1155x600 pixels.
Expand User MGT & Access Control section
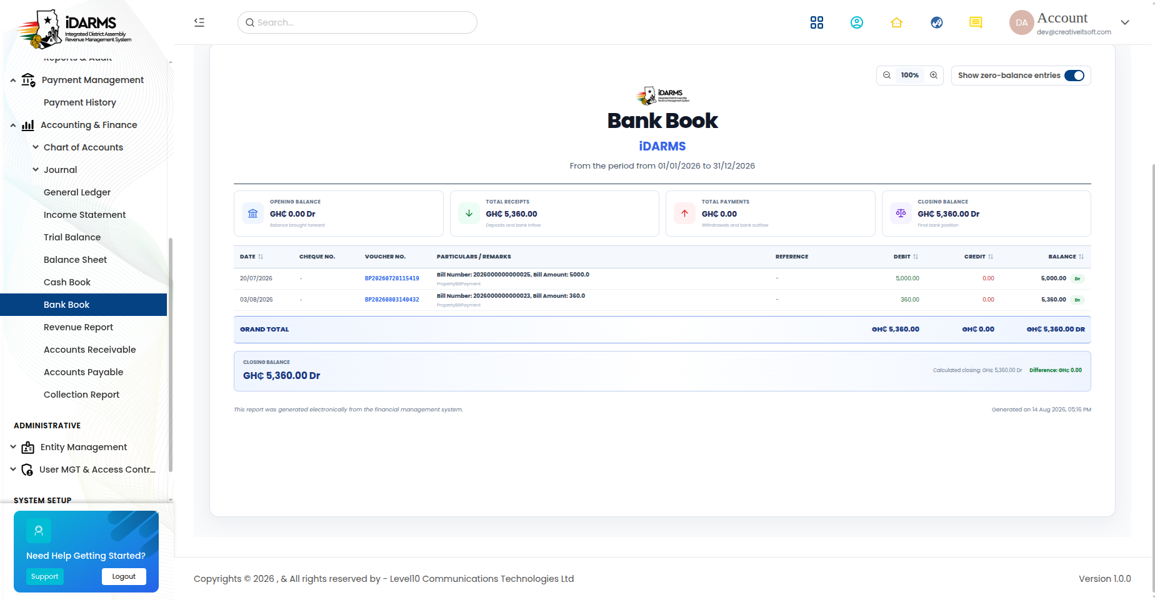[x=13, y=470]
